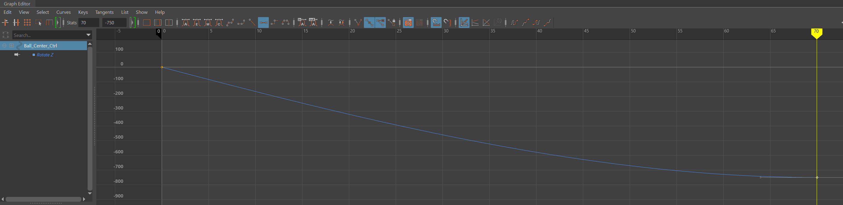Select the Retime tool

[49, 23]
